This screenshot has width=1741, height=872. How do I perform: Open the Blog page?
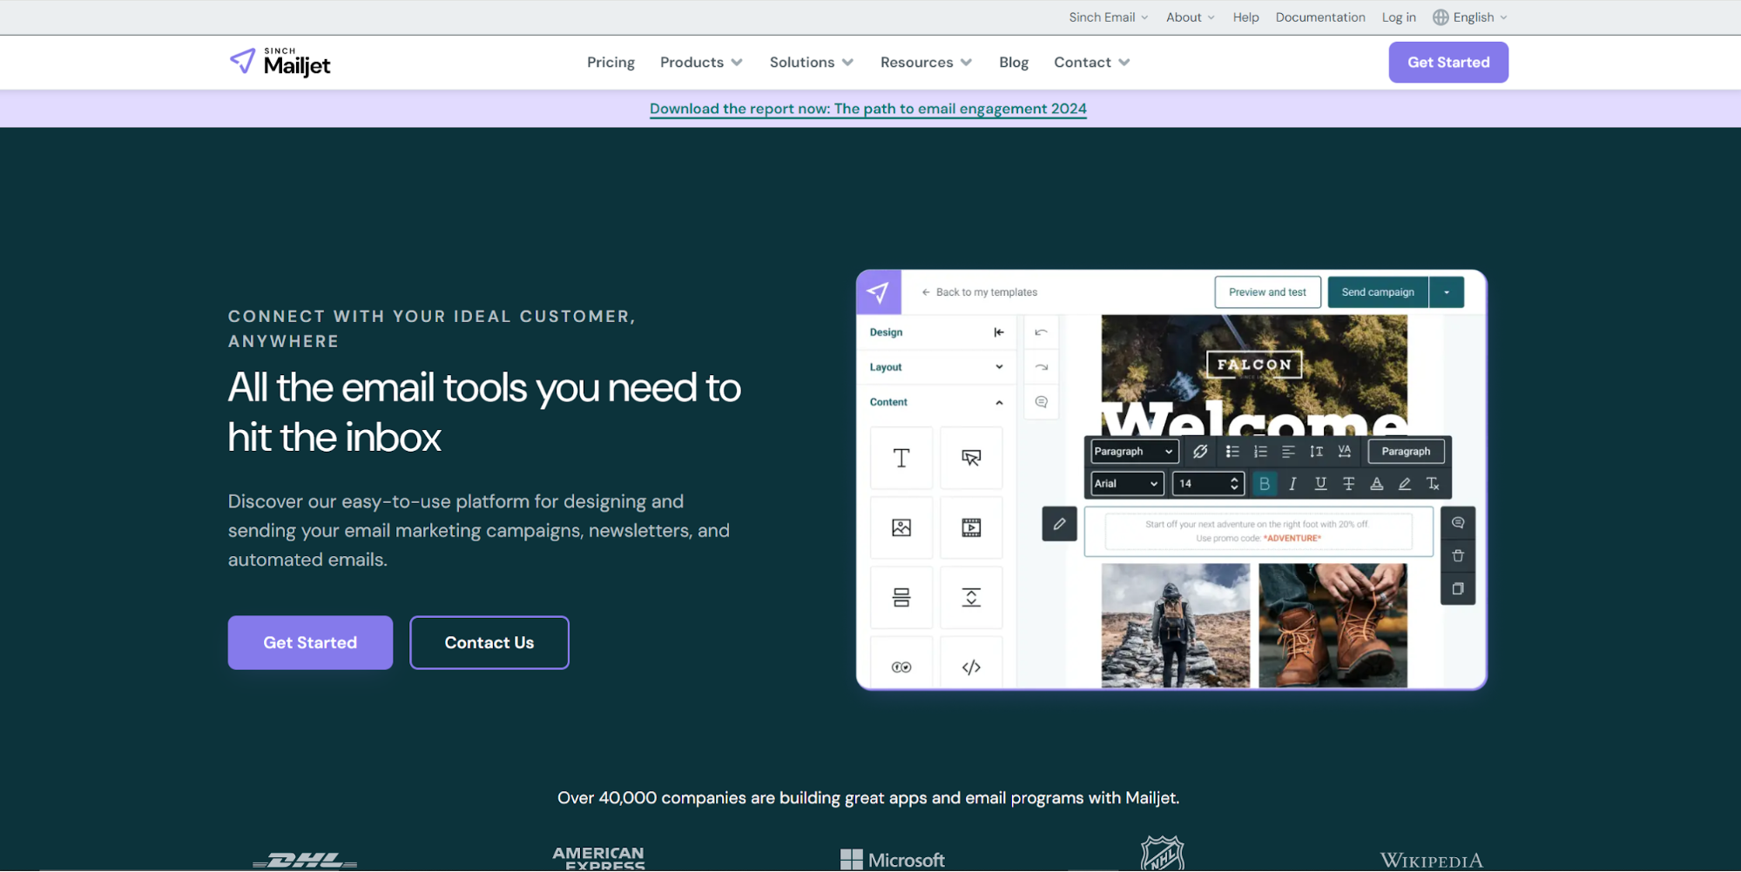(1014, 63)
